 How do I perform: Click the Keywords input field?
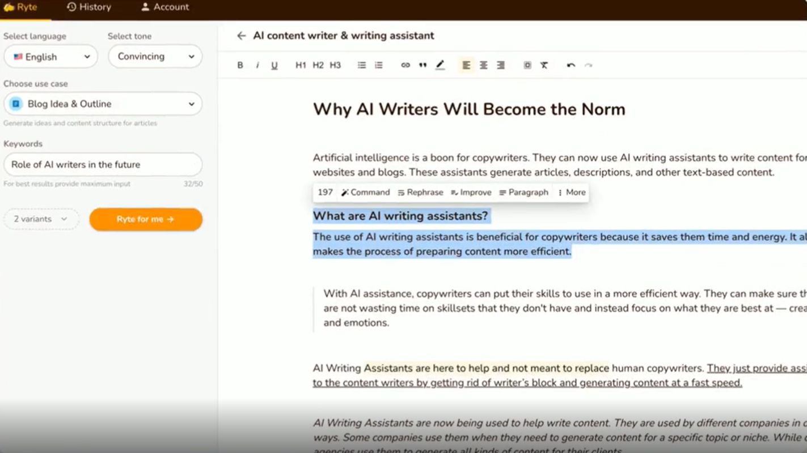click(x=103, y=165)
